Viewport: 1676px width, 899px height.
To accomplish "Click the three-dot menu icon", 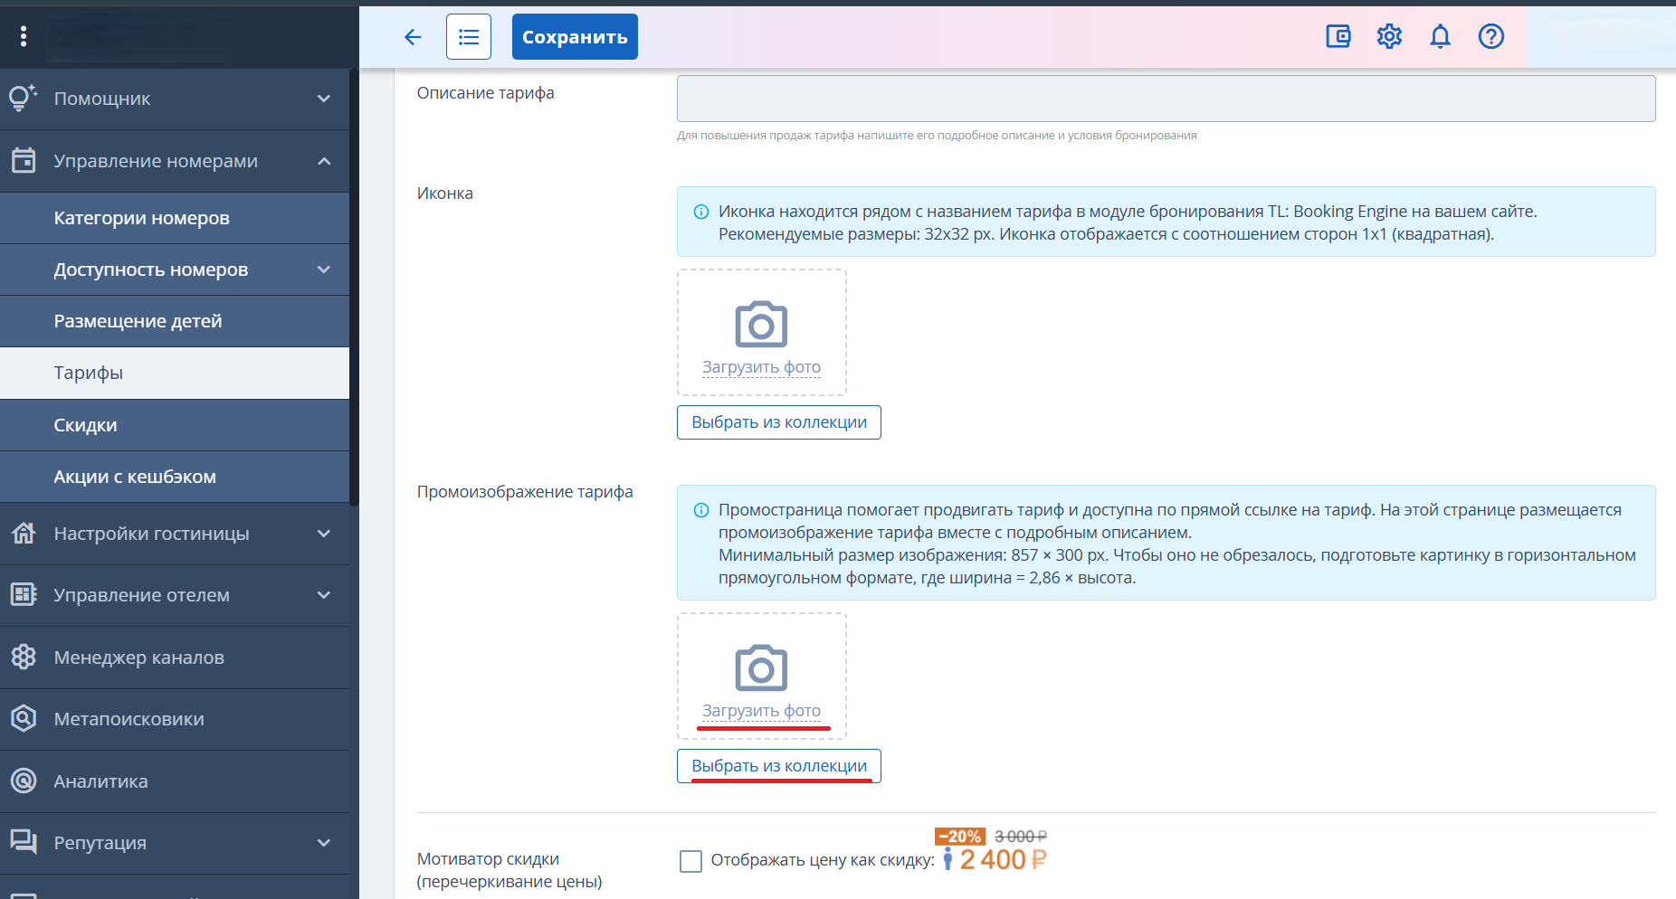I will [x=24, y=36].
